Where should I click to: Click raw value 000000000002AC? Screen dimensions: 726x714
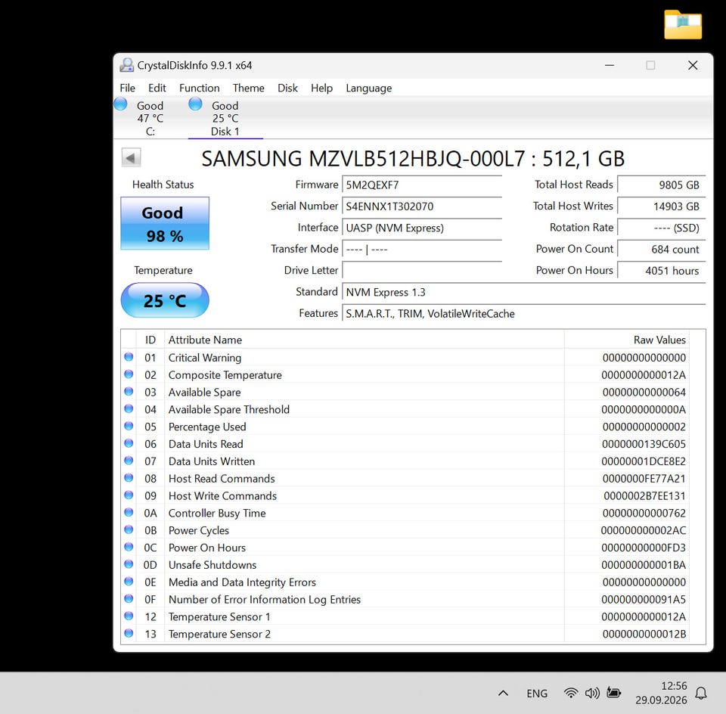click(x=643, y=530)
